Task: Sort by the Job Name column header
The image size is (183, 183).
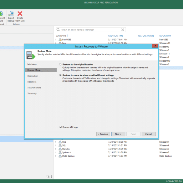Action: pyautogui.click(x=61, y=36)
